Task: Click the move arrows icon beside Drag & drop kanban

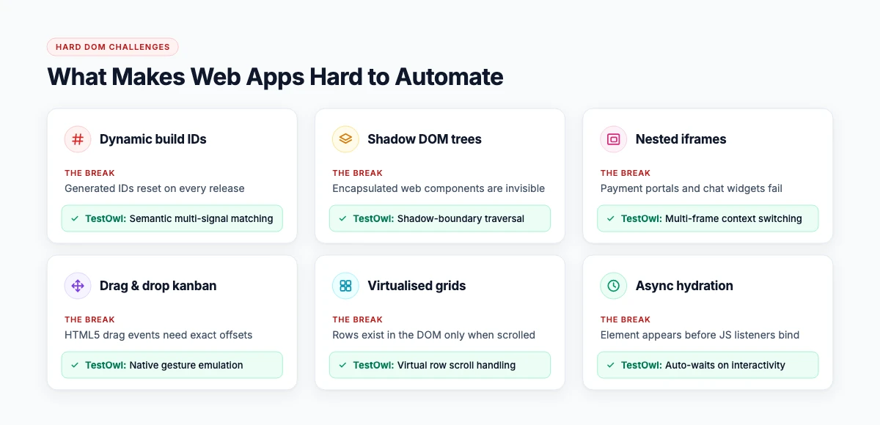Action: [78, 286]
